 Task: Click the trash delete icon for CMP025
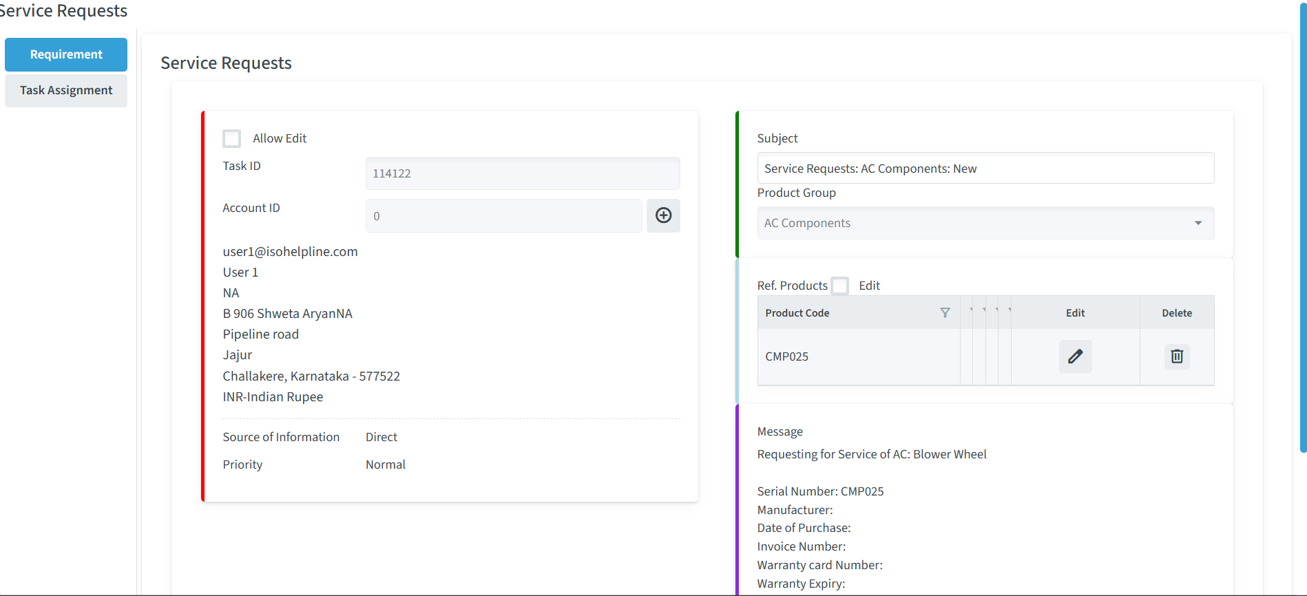coord(1177,356)
